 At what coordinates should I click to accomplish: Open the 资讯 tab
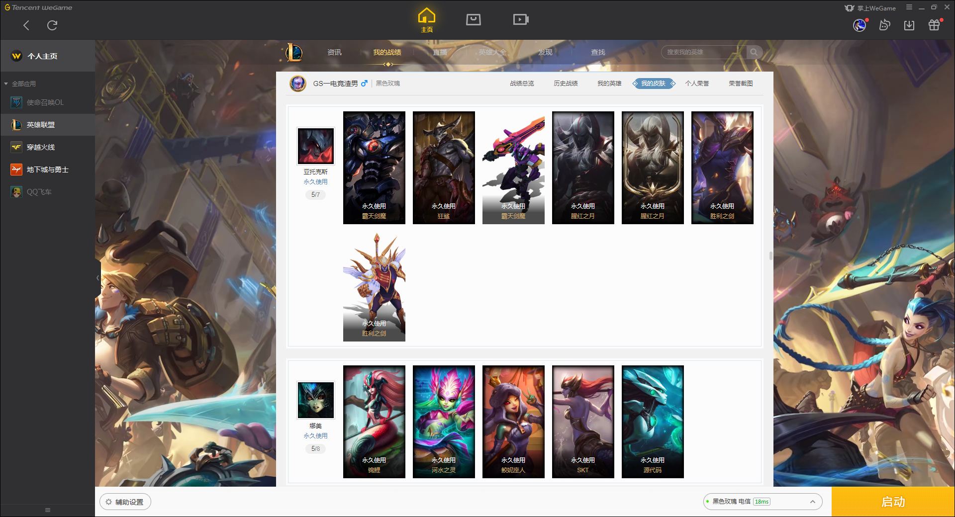334,52
